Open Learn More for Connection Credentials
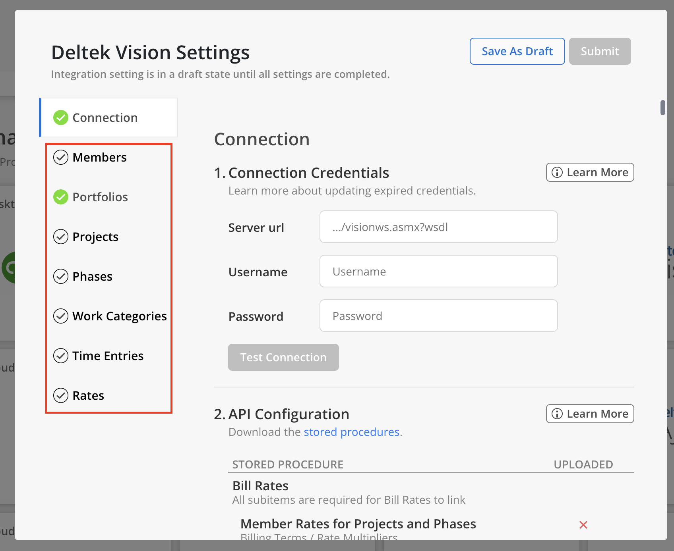 tap(590, 172)
